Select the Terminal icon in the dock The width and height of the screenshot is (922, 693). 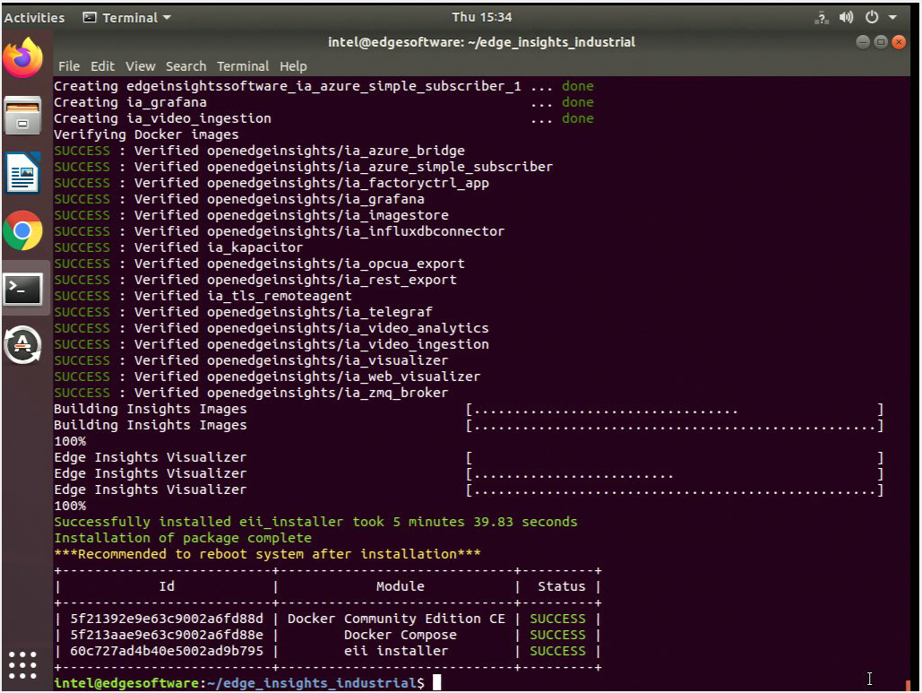click(x=23, y=289)
